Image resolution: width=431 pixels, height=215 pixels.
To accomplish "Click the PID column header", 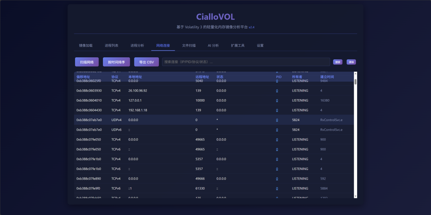I will (x=279, y=77).
